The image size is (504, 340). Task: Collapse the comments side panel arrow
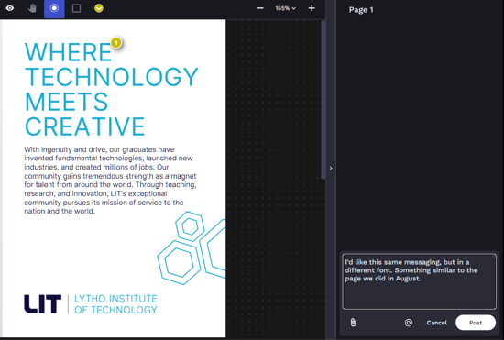[x=331, y=169]
